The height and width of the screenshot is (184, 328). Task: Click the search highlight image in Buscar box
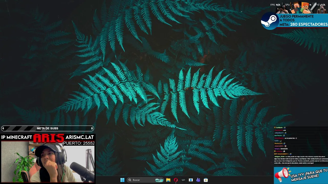tap(159, 180)
